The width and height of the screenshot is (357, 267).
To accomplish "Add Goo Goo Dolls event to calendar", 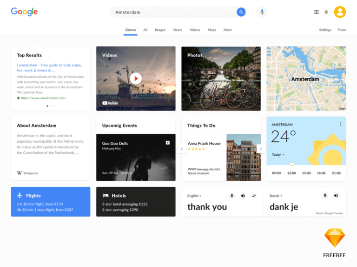I will (167, 143).
